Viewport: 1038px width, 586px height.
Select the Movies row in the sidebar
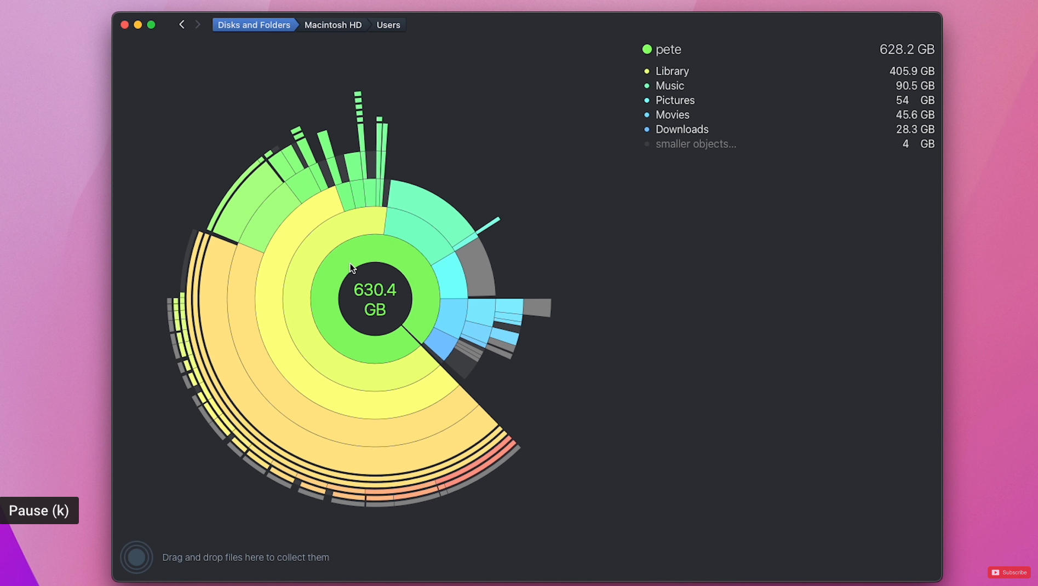[673, 115]
